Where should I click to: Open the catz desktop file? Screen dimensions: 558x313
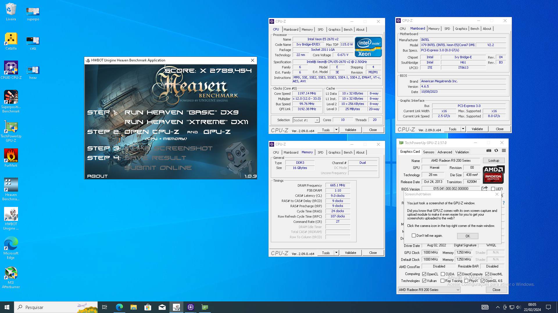[33, 43]
